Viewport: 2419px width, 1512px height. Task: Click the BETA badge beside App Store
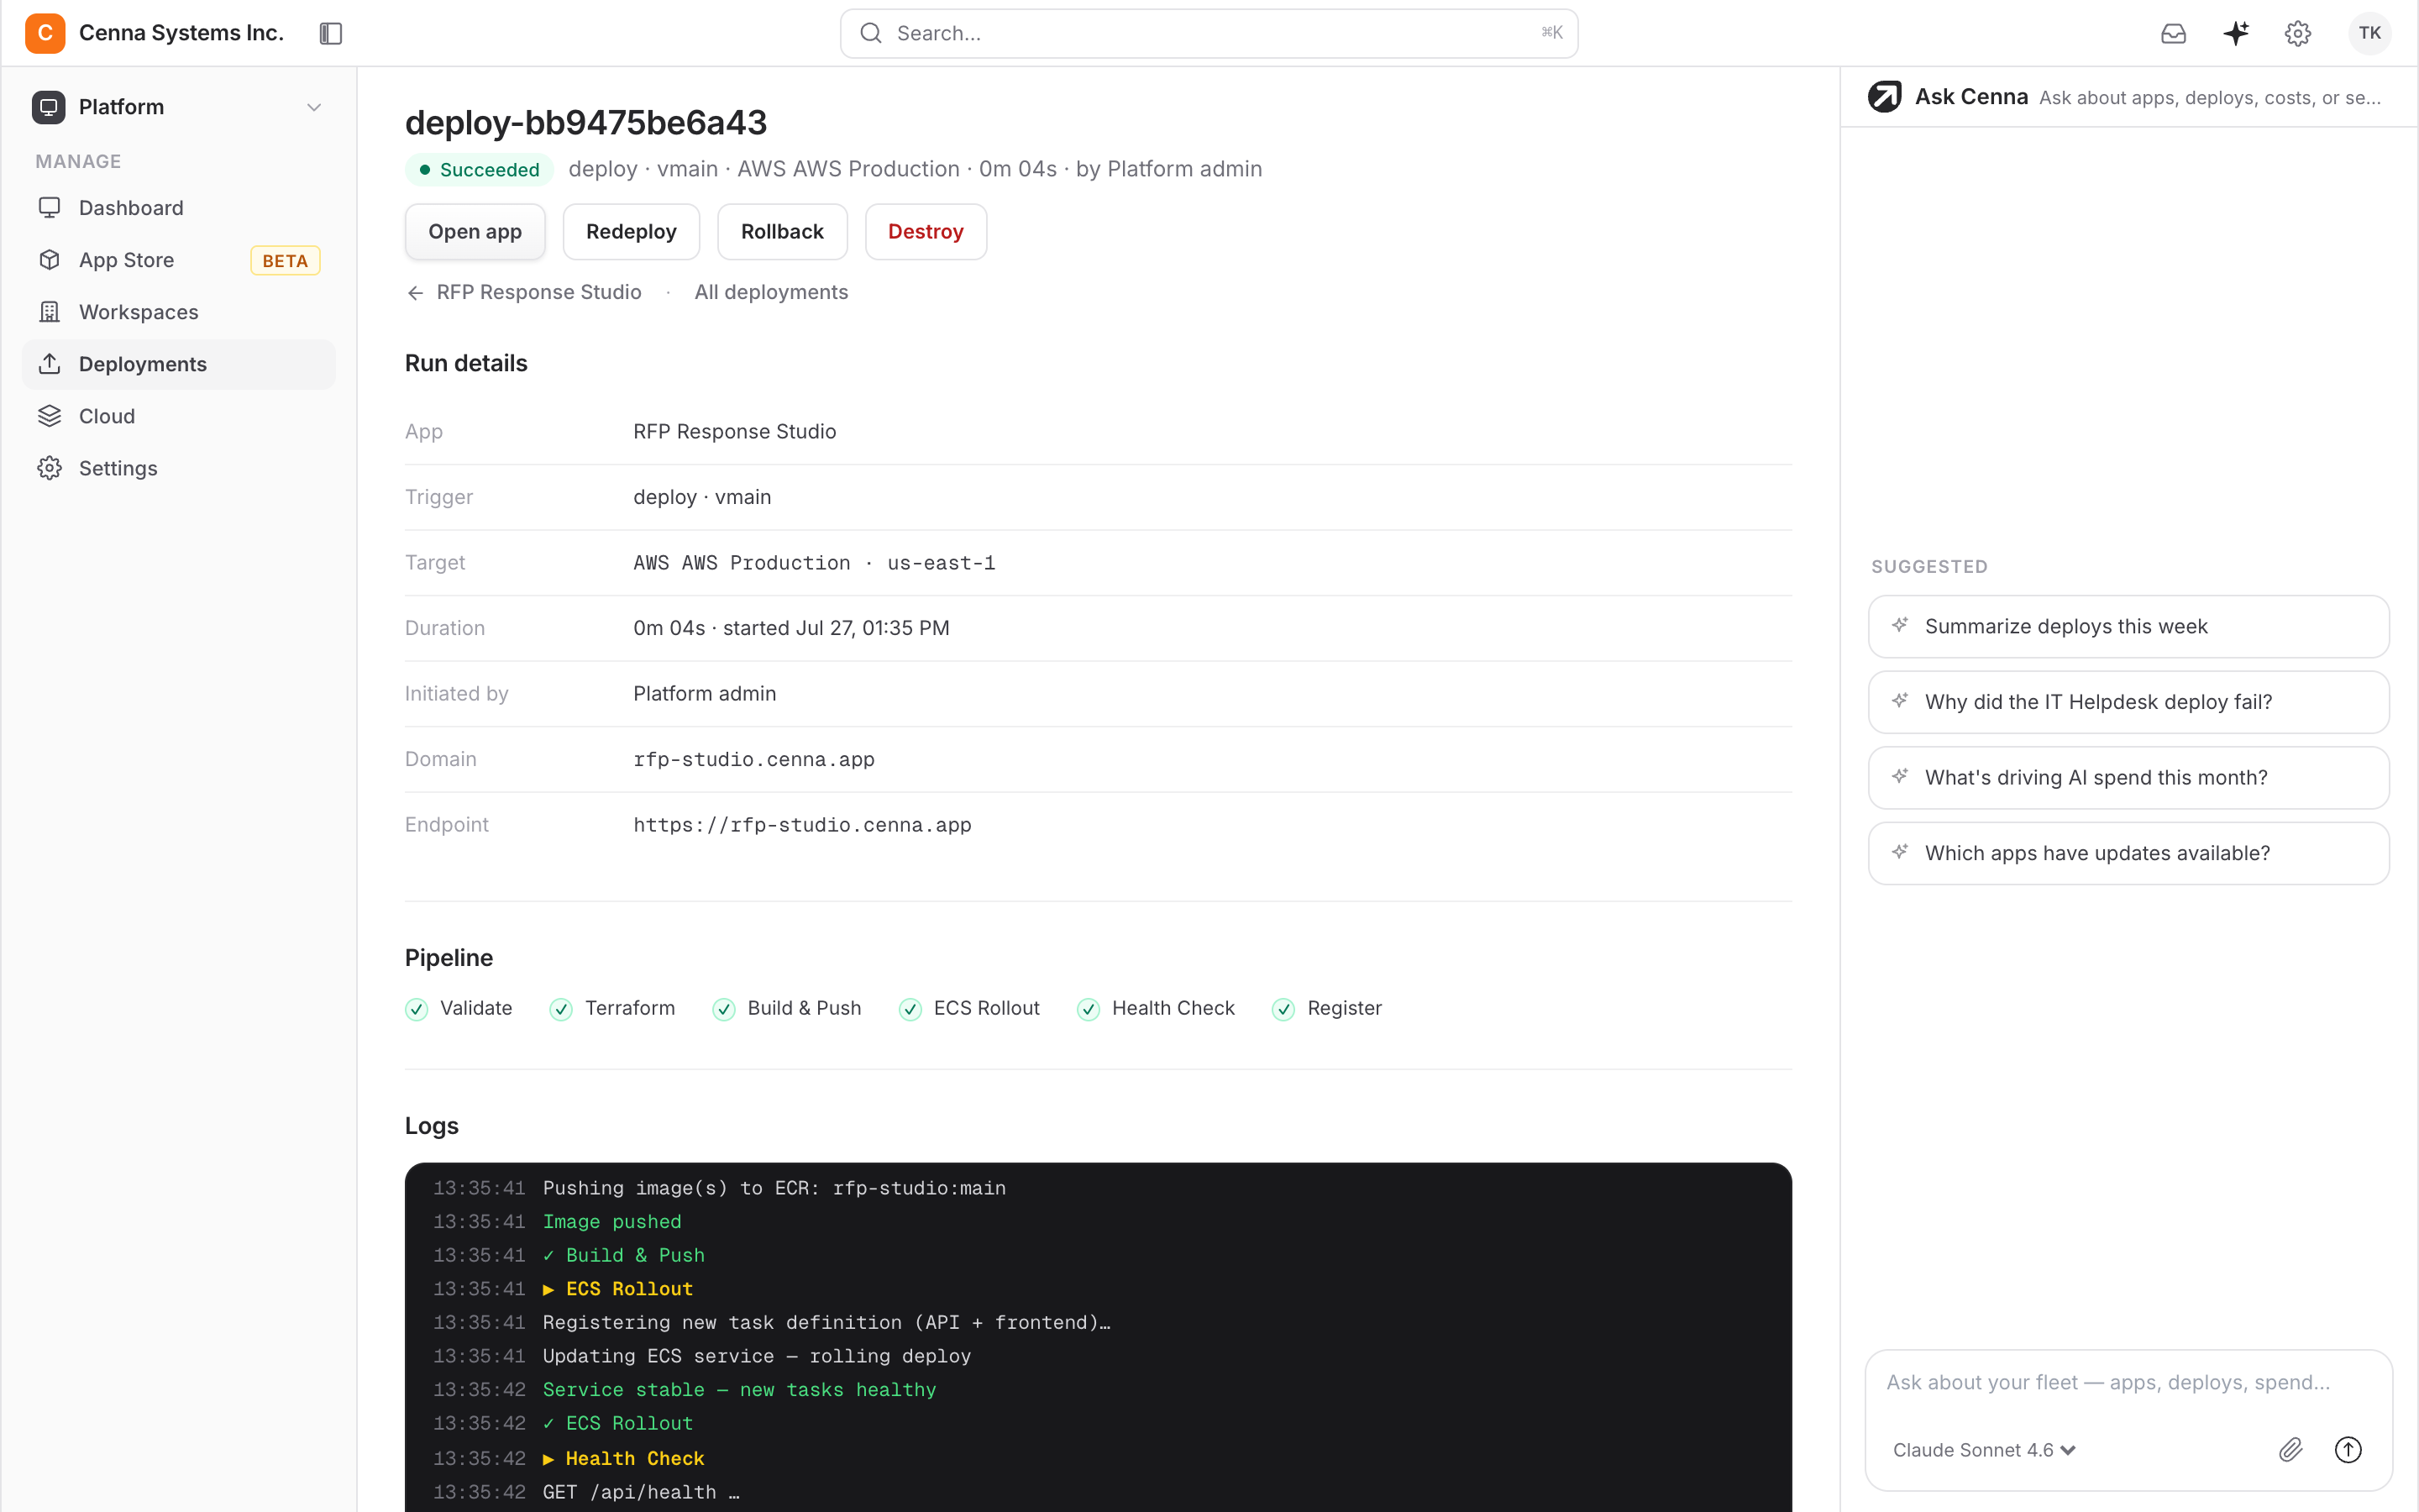(285, 261)
